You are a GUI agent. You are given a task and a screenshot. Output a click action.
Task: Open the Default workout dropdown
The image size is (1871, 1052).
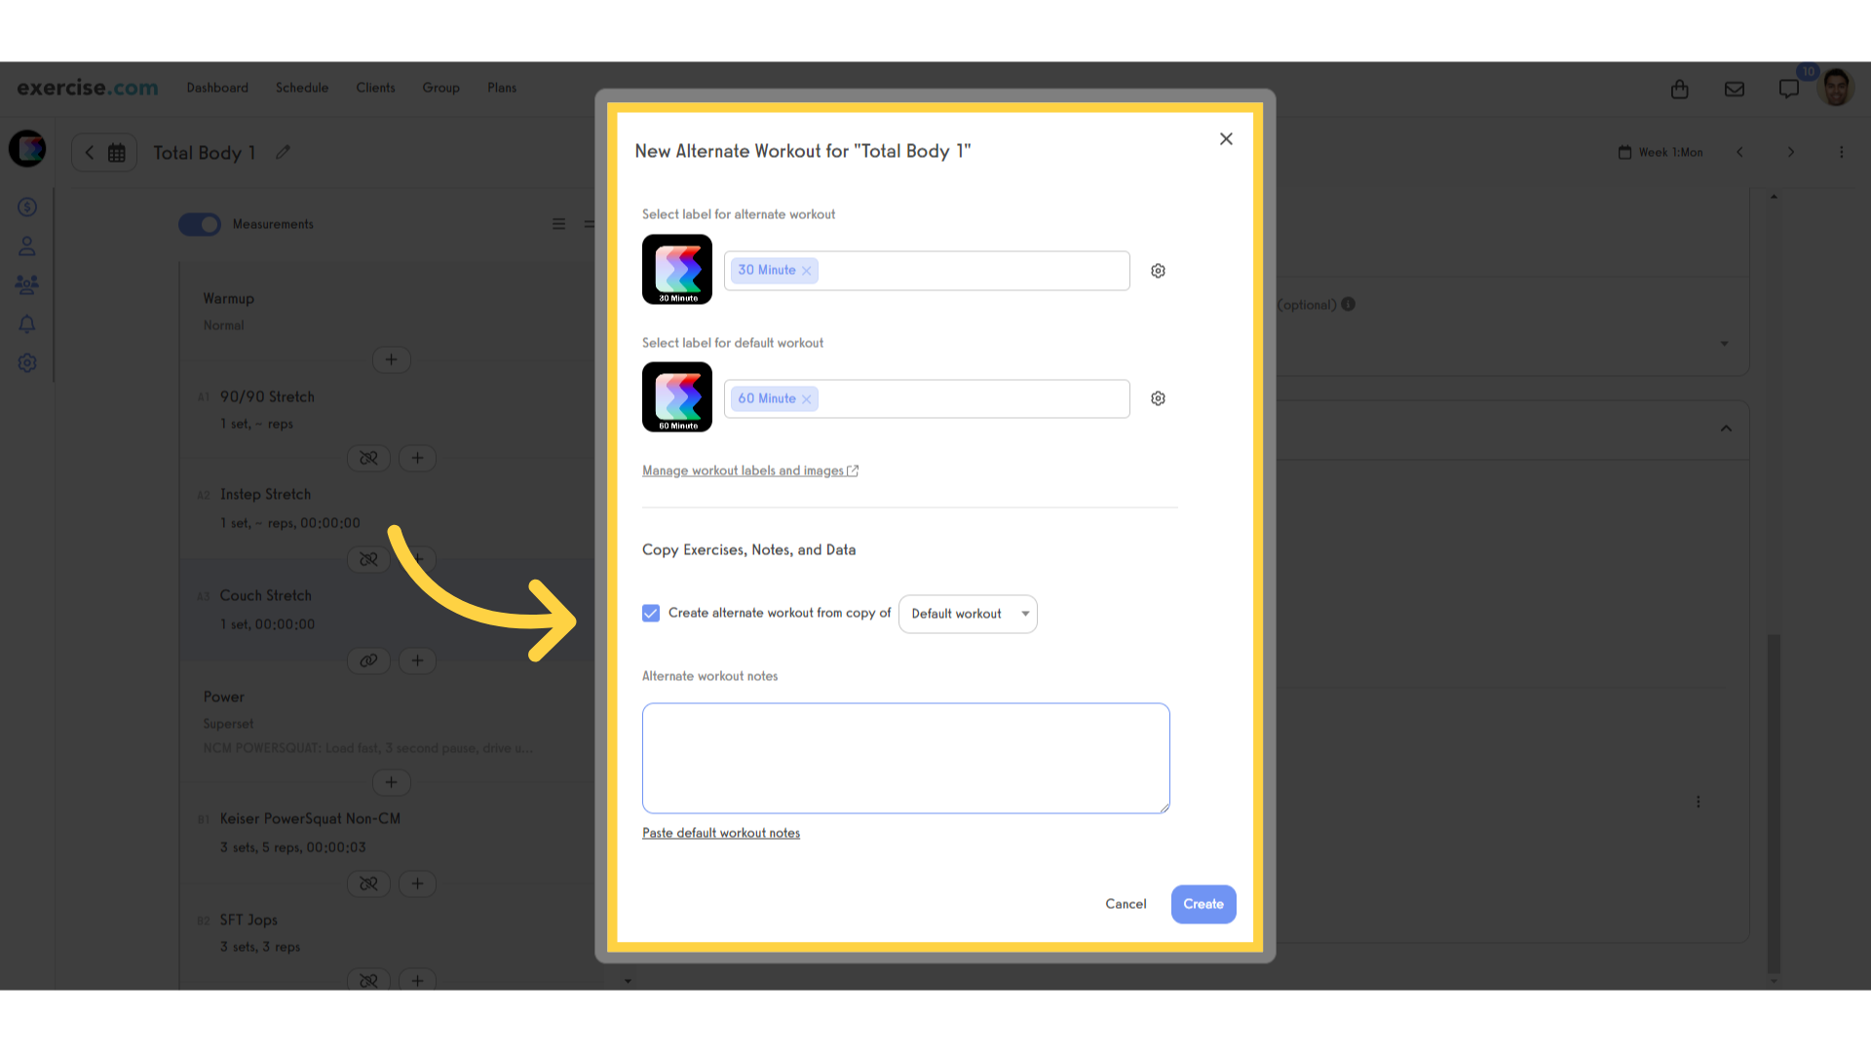coord(968,614)
